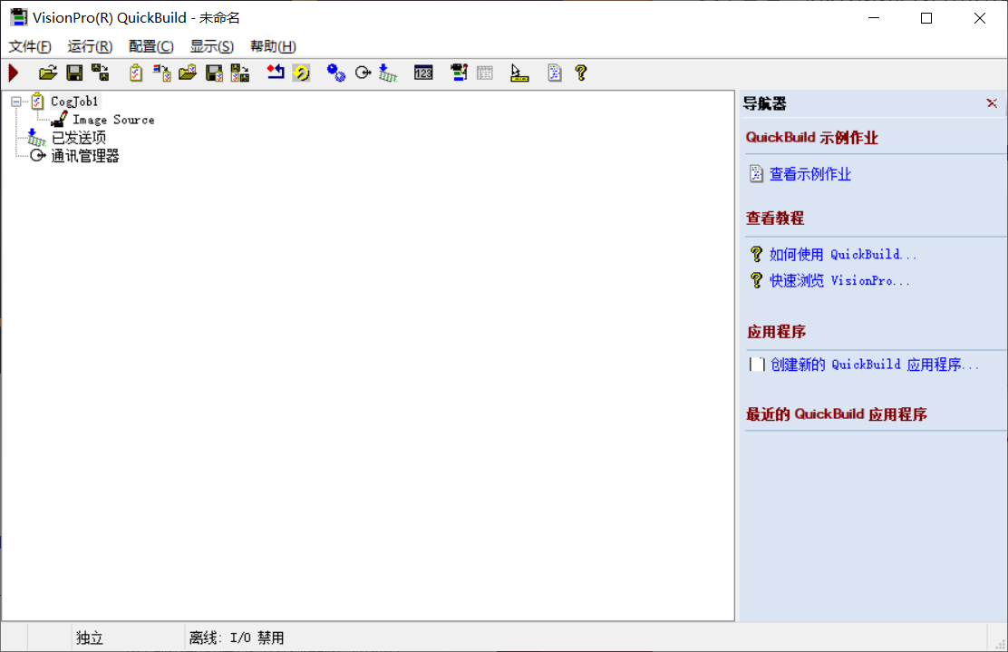Click the 123 counter display icon
The image size is (1008, 652).
[x=423, y=73]
